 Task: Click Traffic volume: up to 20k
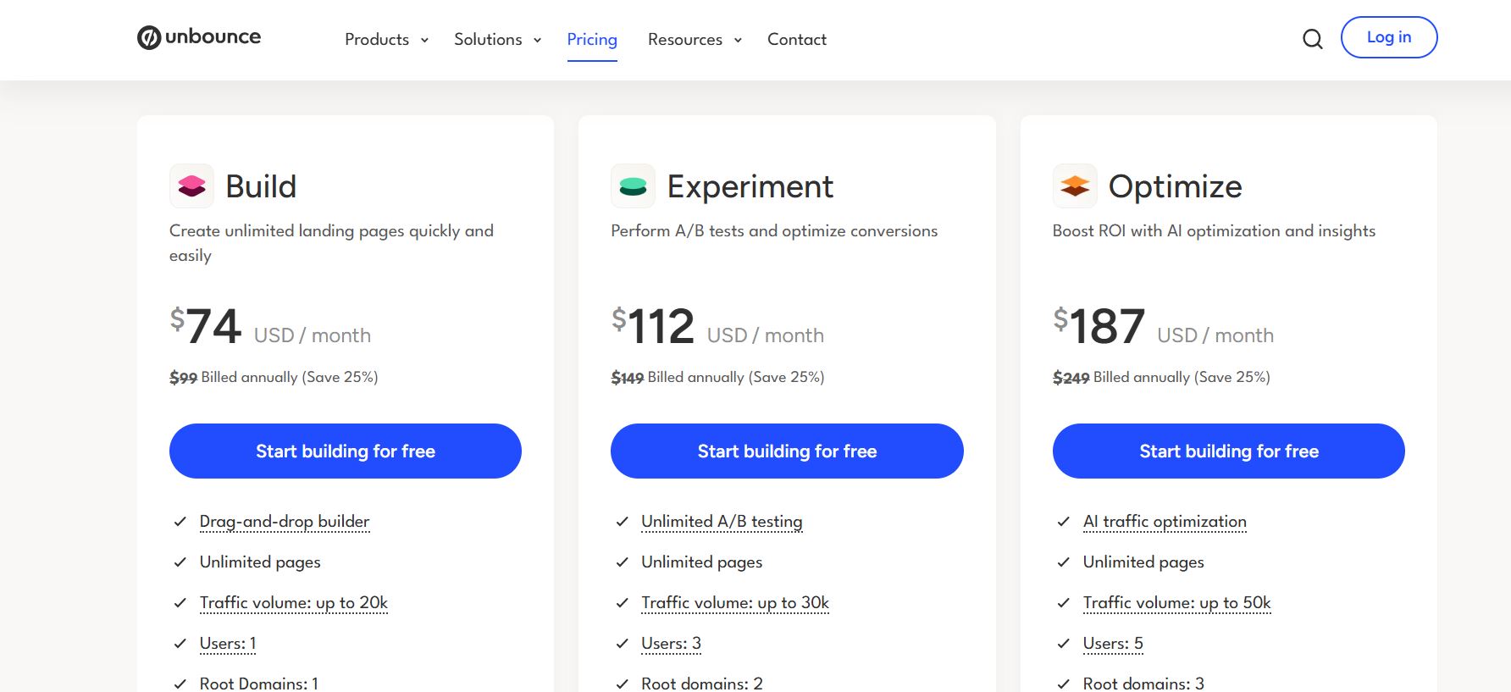pos(294,603)
